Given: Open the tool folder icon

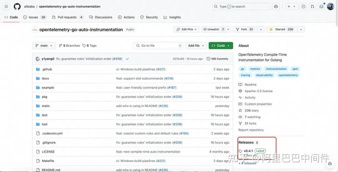Looking at the screenshot, I should pyautogui.click(x=38, y=124).
